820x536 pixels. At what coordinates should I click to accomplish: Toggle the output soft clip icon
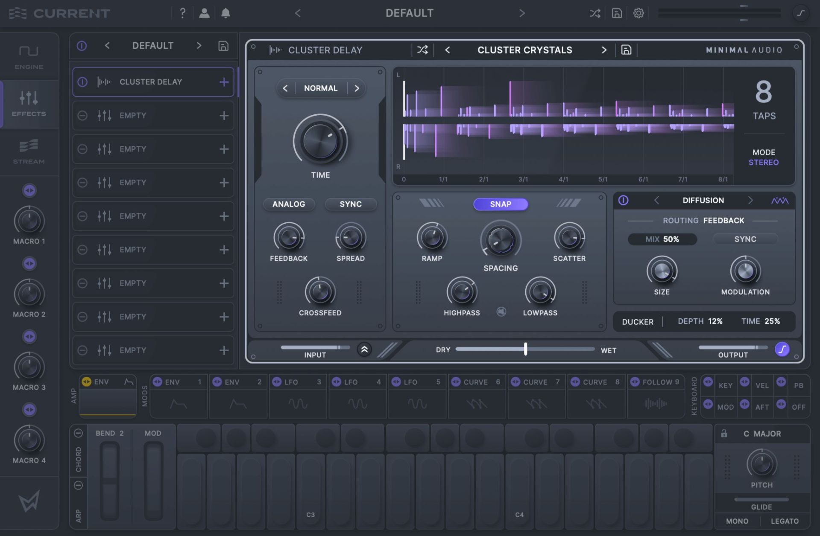[x=782, y=350]
